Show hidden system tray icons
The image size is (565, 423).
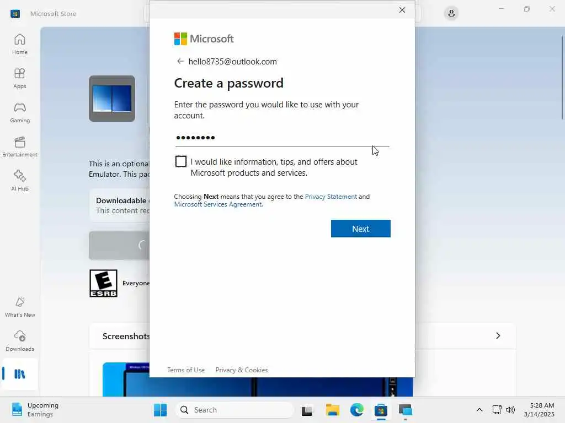pos(479,410)
